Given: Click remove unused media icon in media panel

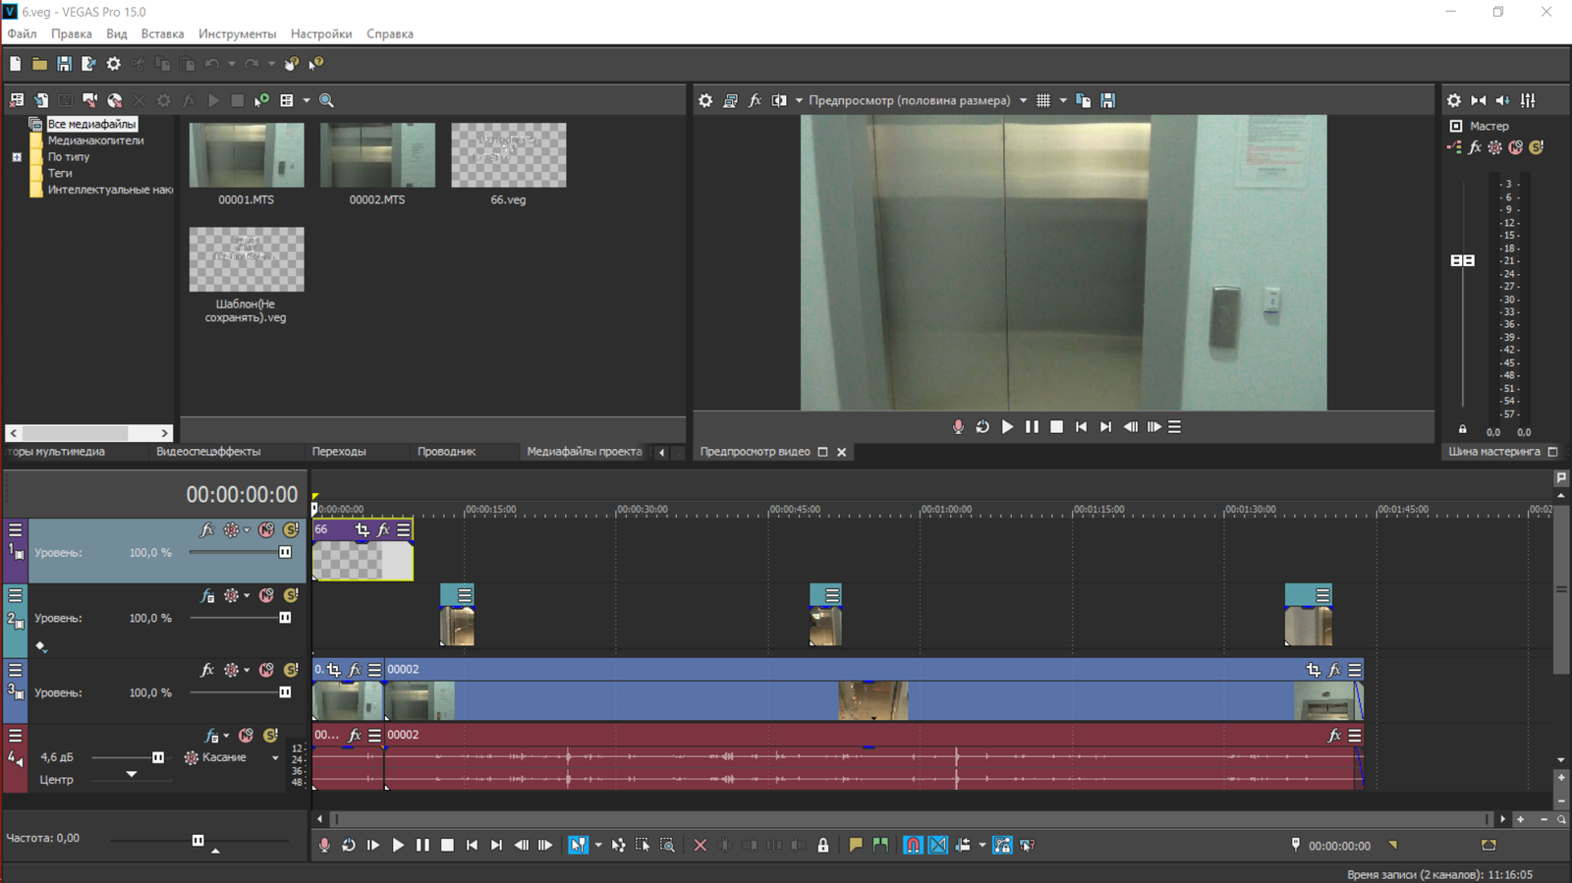Looking at the screenshot, I should click(x=17, y=100).
